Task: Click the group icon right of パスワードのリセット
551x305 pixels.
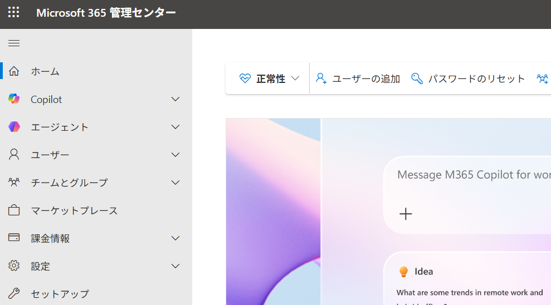Action: [542, 79]
